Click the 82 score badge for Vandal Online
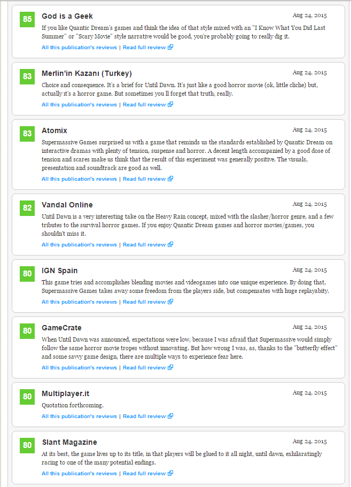351x487 pixels. [x=27, y=208]
